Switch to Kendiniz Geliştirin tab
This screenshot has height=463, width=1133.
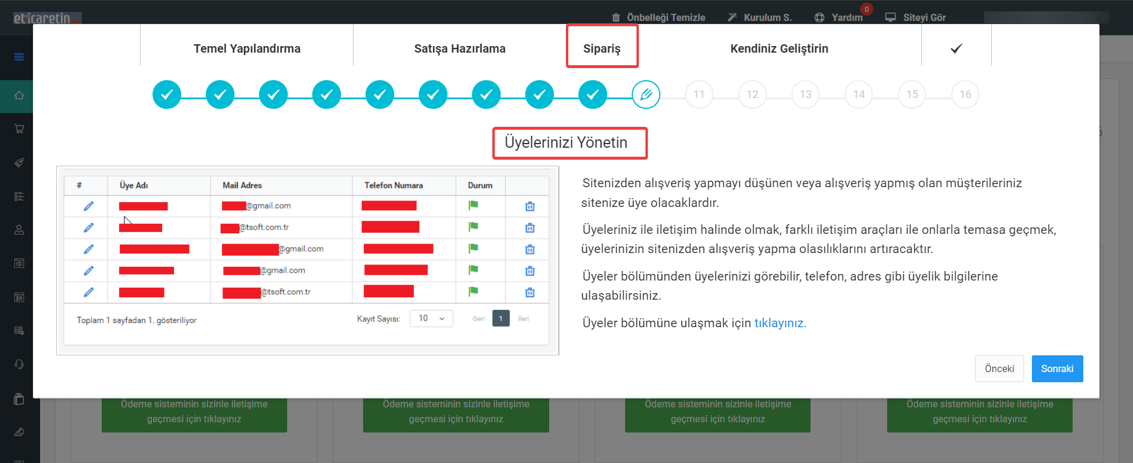(x=779, y=48)
